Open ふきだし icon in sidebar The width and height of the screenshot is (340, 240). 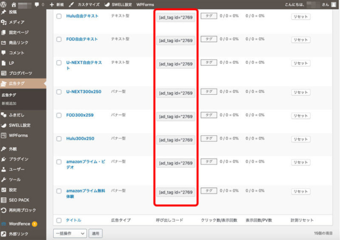pyautogui.click(x=4, y=115)
